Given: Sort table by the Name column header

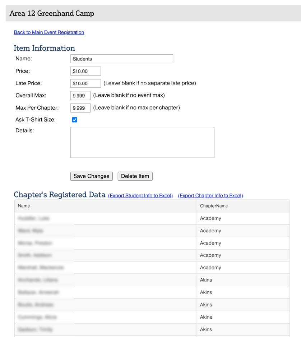Looking at the screenshot, I should [24, 206].
